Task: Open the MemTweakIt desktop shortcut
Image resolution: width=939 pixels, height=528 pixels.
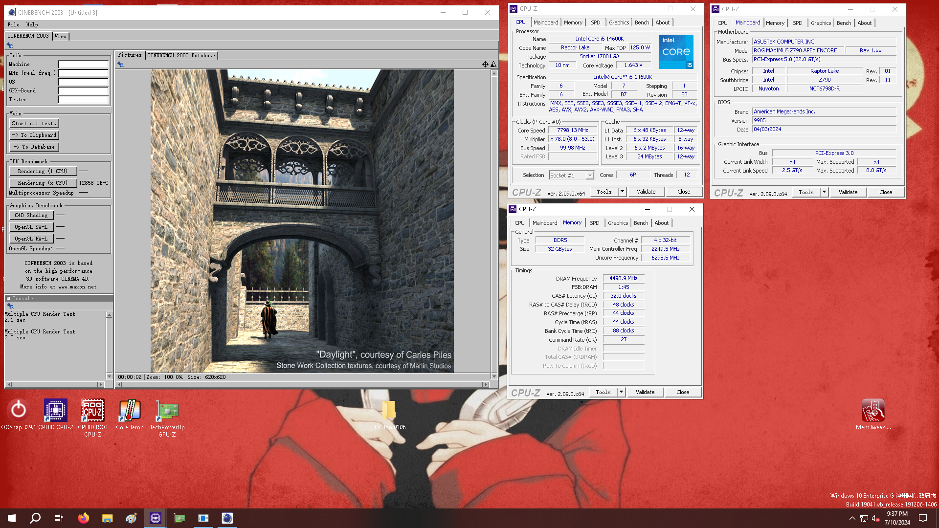Action: click(873, 415)
